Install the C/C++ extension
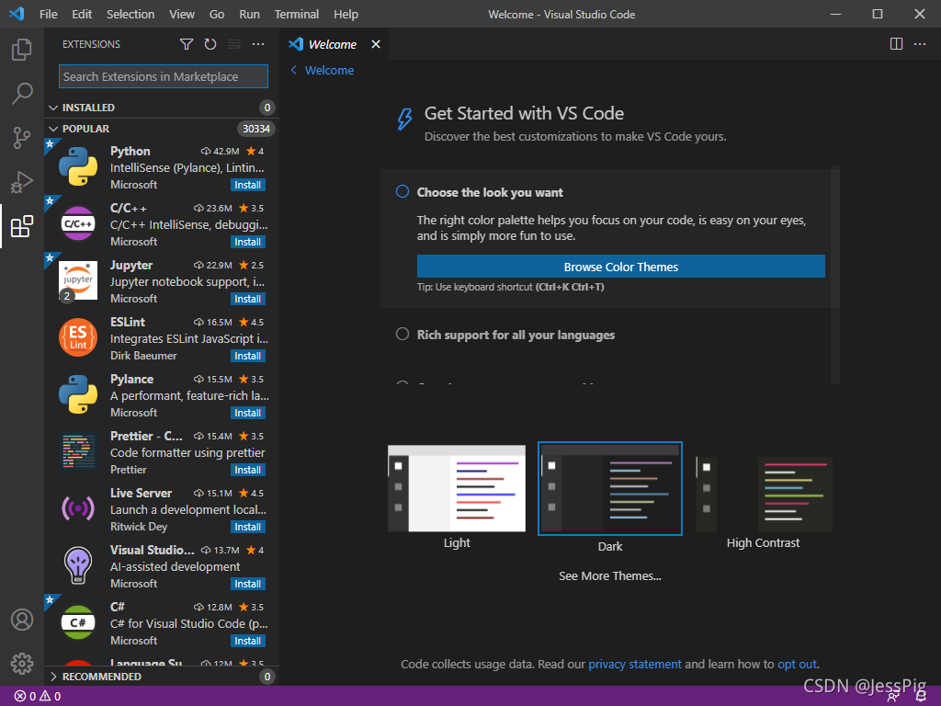 click(248, 242)
